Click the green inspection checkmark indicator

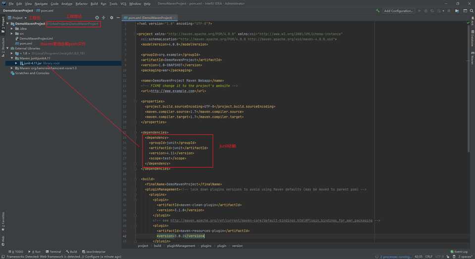pos(469,23)
